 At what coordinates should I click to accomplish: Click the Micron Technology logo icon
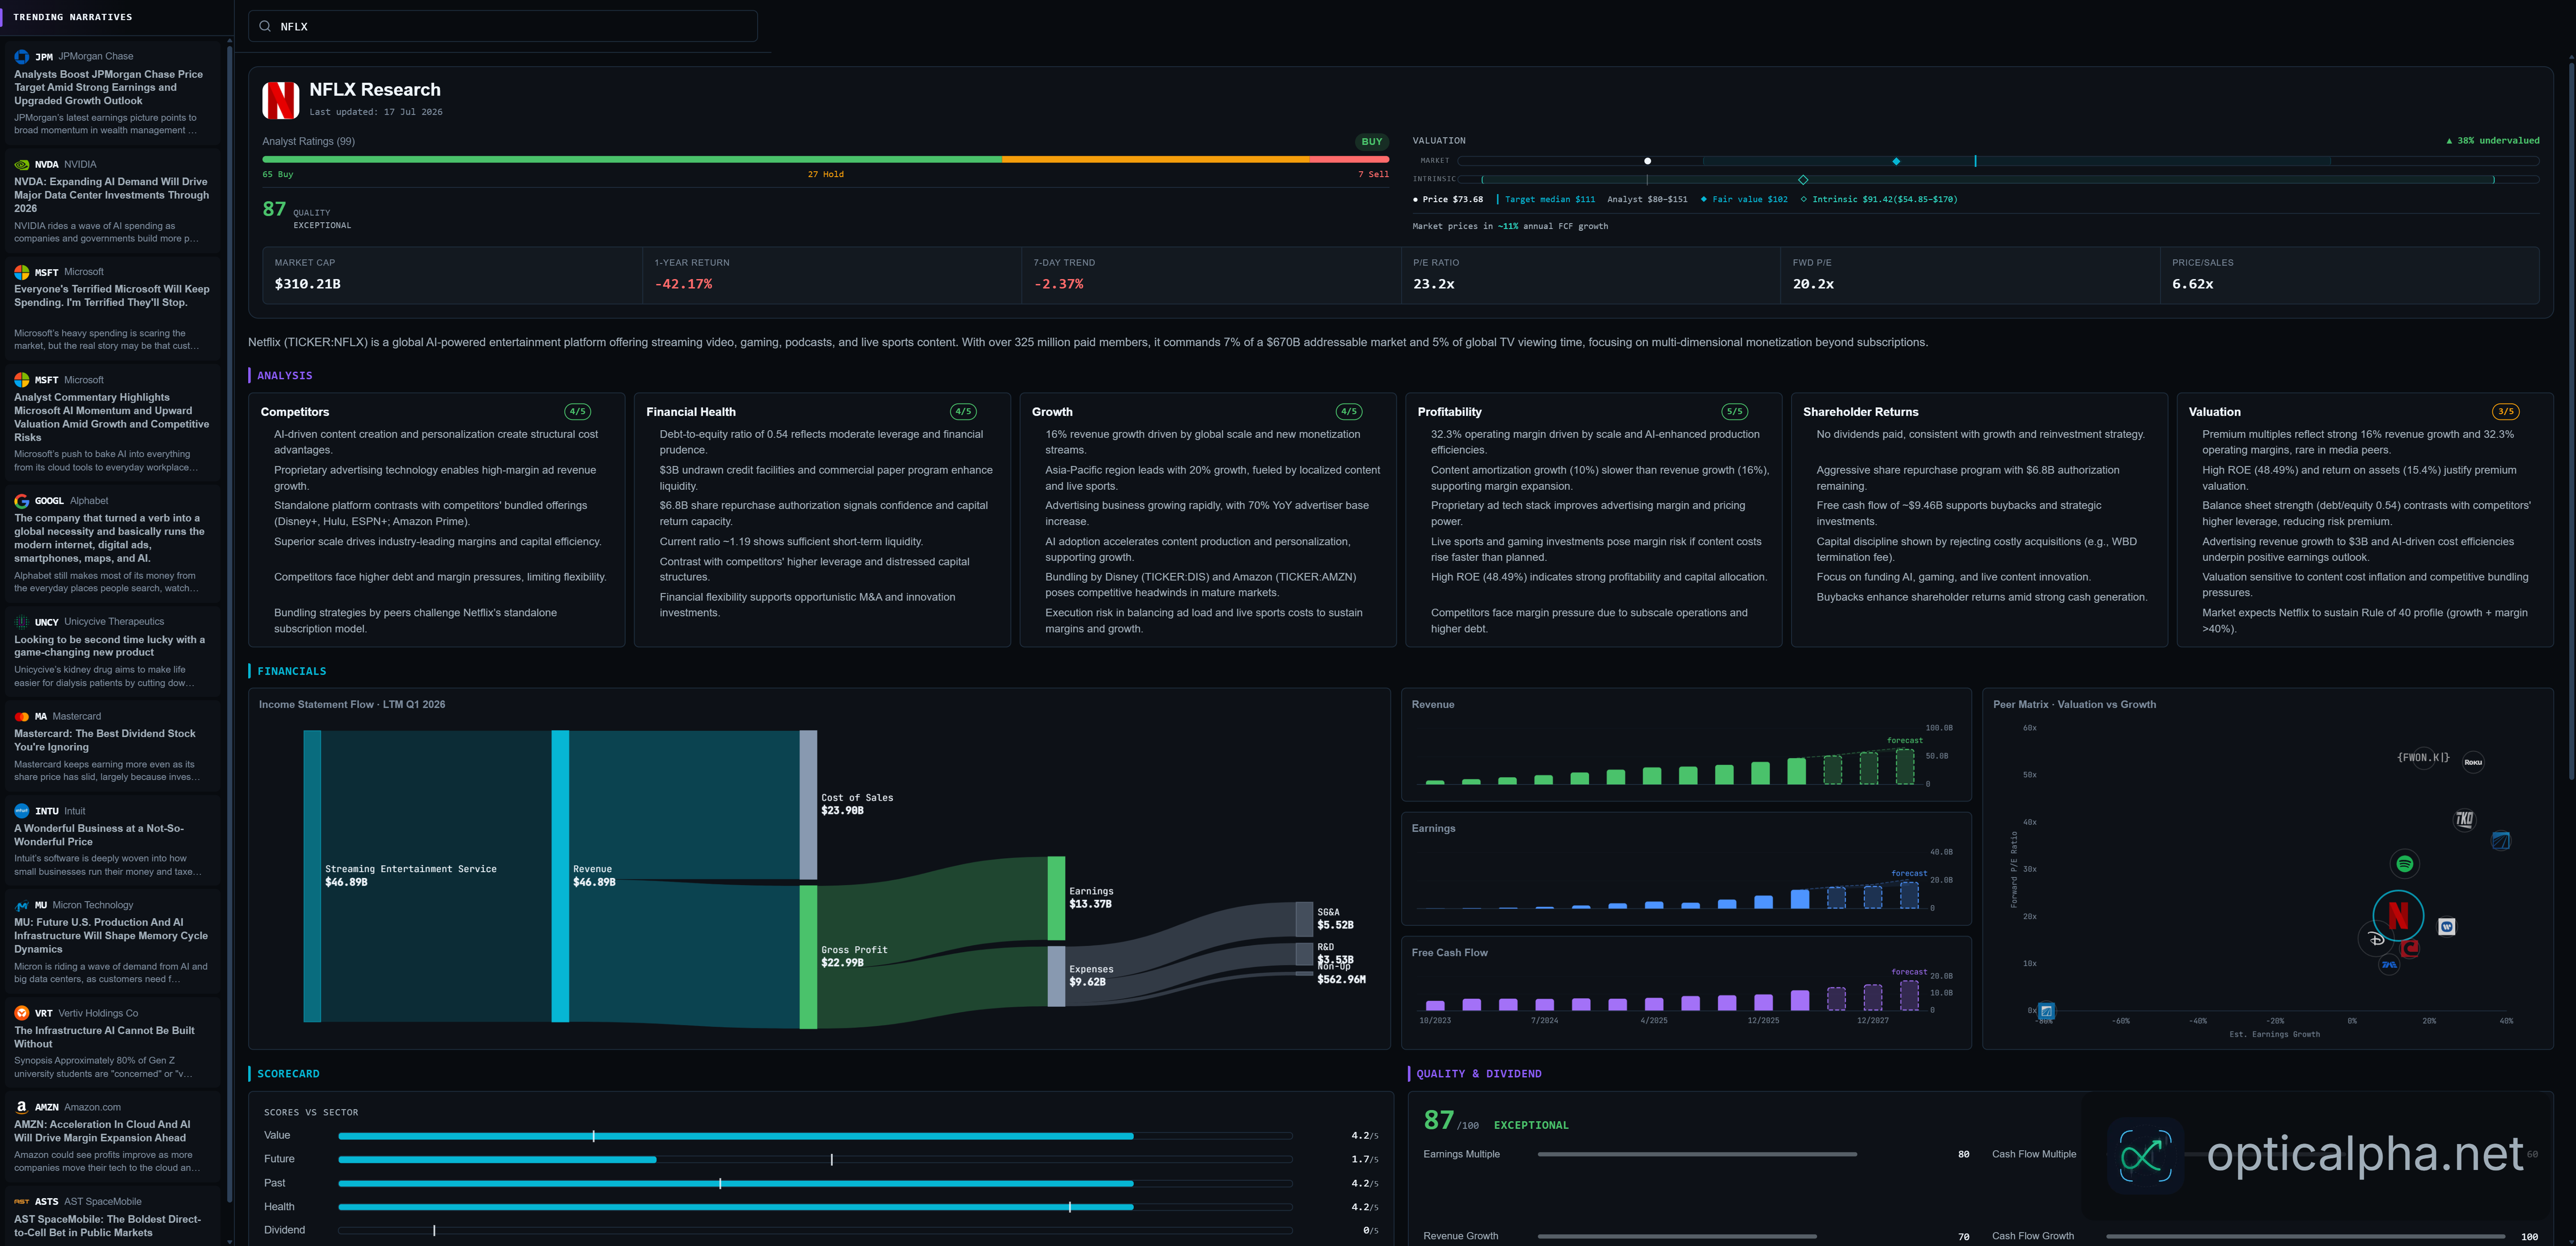[x=21, y=905]
